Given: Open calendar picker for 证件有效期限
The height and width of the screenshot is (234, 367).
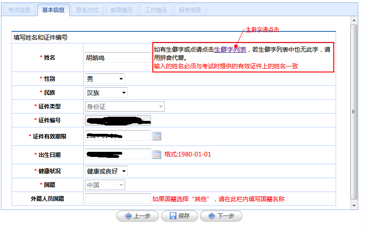Looking at the screenshot, I should pos(157,136).
